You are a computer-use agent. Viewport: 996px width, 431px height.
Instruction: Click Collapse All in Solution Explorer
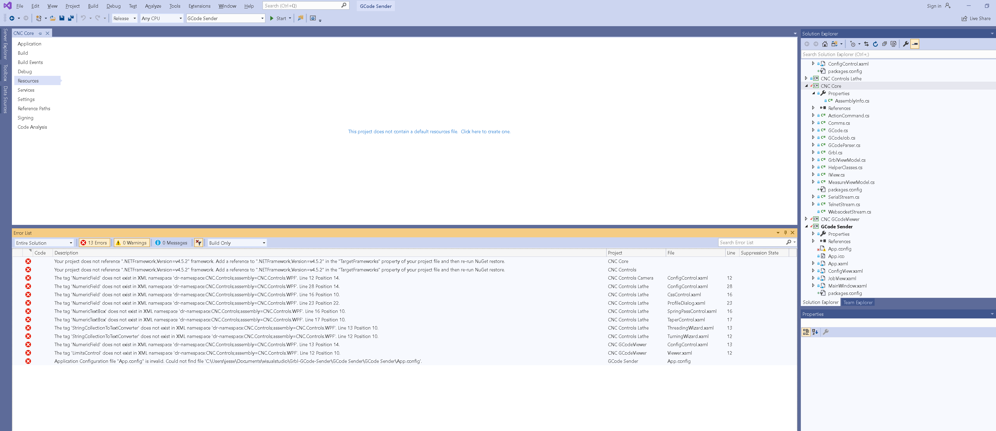[884, 44]
